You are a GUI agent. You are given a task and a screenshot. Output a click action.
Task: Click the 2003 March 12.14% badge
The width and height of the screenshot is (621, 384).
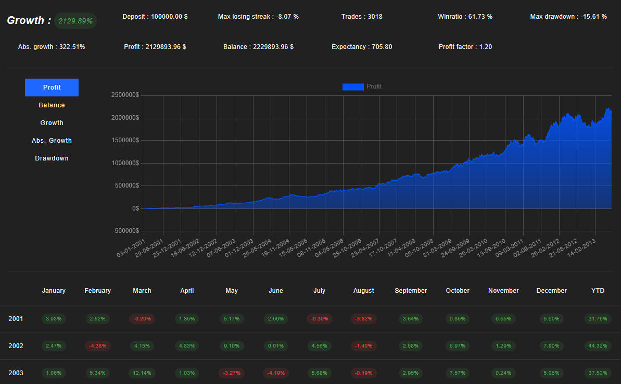pos(142,373)
